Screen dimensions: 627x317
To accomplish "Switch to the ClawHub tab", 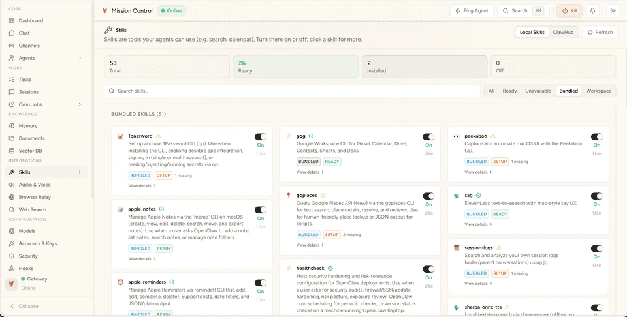I will (564, 33).
